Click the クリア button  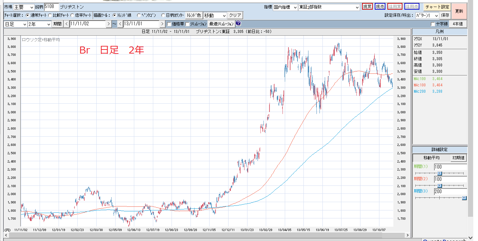[x=235, y=15]
